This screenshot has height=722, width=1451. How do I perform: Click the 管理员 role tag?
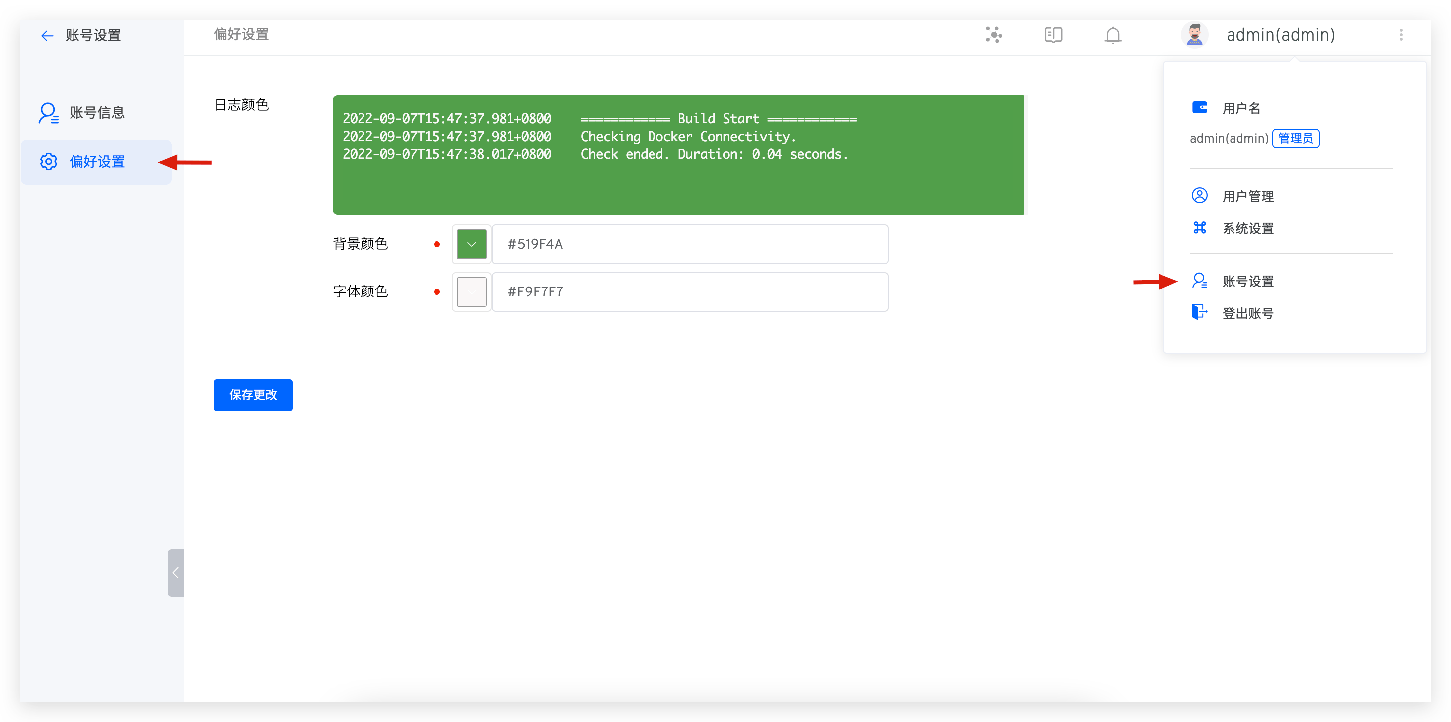click(x=1295, y=138)
